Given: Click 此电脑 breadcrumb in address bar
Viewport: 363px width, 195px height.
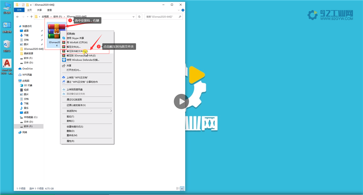Looking at the screenshot, I should click(45, 17).
